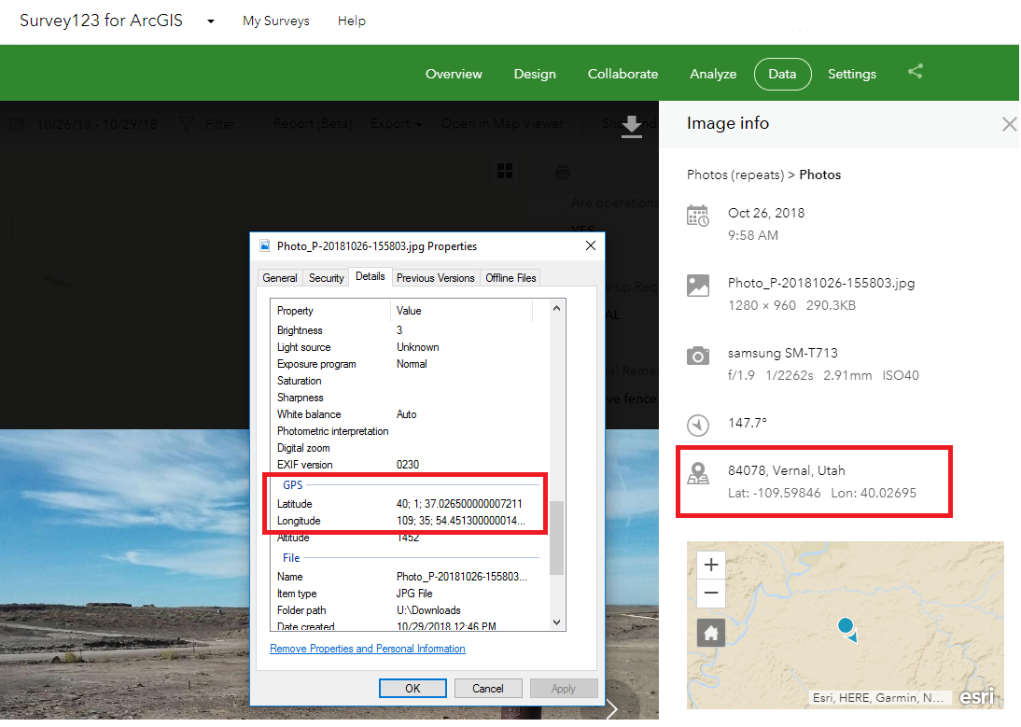Click the map location pin icon
Viewport: 1021px width, 727px height.
tap(697, 473)
